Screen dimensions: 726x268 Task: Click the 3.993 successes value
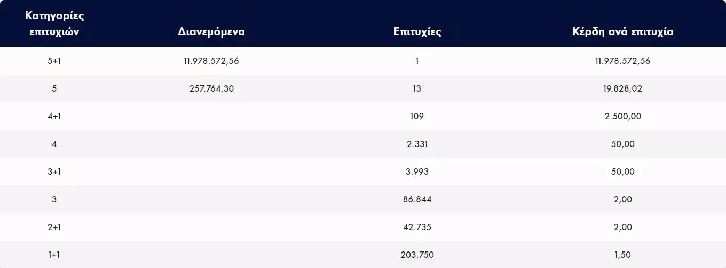[417, 172]
